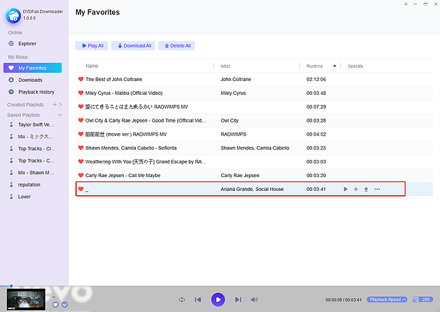This screenshot has height=312, width=440.
Task: Toggle Runtime sort order arrow
Action: pyautogui.click(x=334, y=66)
